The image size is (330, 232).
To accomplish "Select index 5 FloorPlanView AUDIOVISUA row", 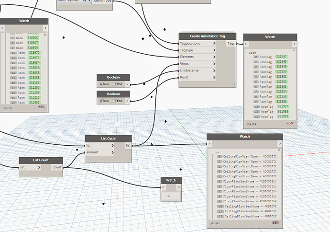I will [247, 181].
